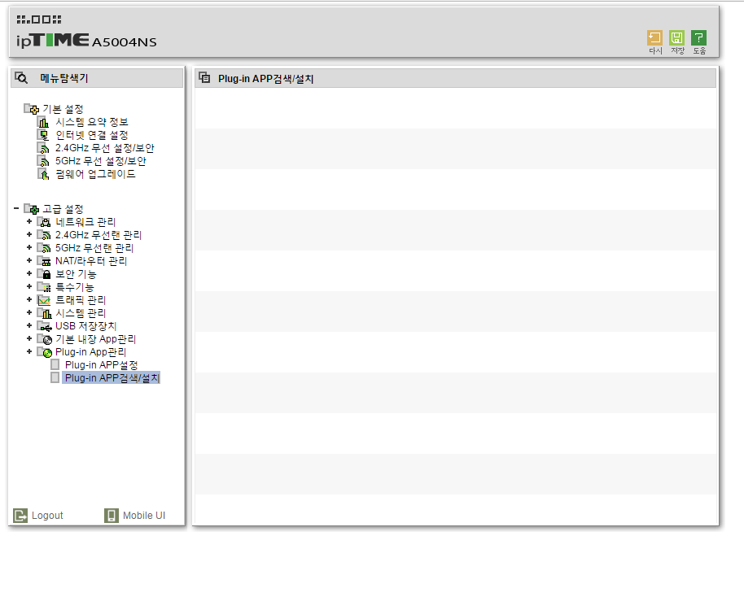Viewport: 744px width, 610px height.
Task: Expand the 네트워크 관리 tree node
Action: 29,221
